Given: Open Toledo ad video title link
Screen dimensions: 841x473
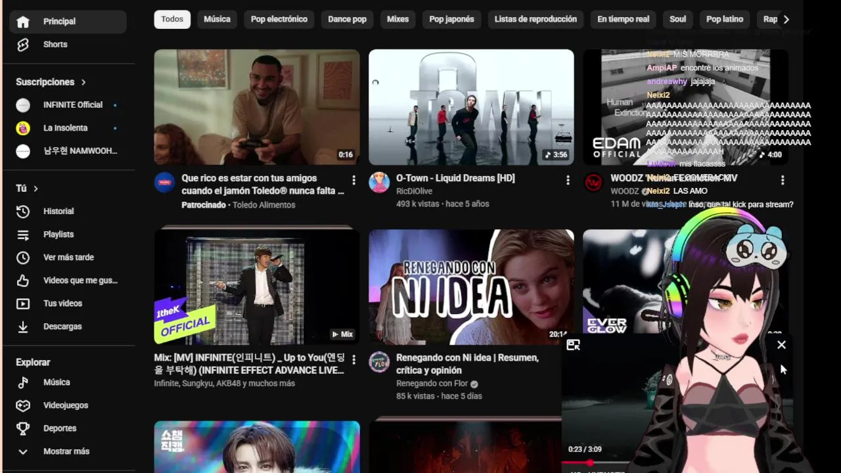Looking at the screenshot, I should click(263, 185).
